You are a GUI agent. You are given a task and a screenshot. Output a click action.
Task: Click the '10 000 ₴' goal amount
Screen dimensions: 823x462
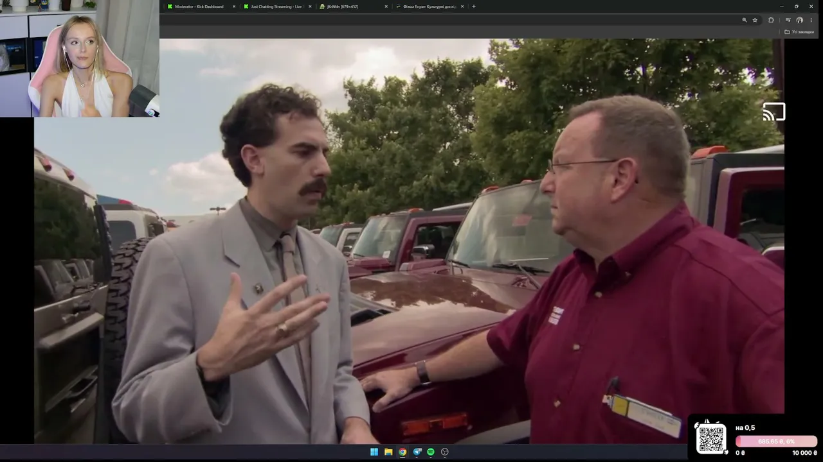(x=804, y=453)
